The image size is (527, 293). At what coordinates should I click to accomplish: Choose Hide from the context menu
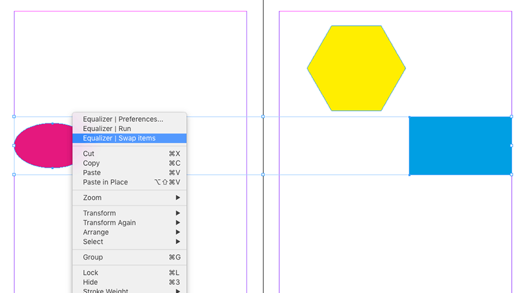click(x=91, y=282)
